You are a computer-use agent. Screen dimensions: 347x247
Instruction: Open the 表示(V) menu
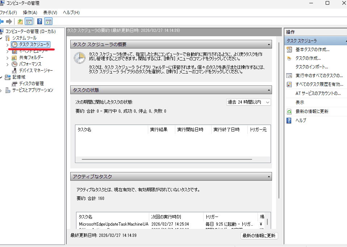coord(50,13)
